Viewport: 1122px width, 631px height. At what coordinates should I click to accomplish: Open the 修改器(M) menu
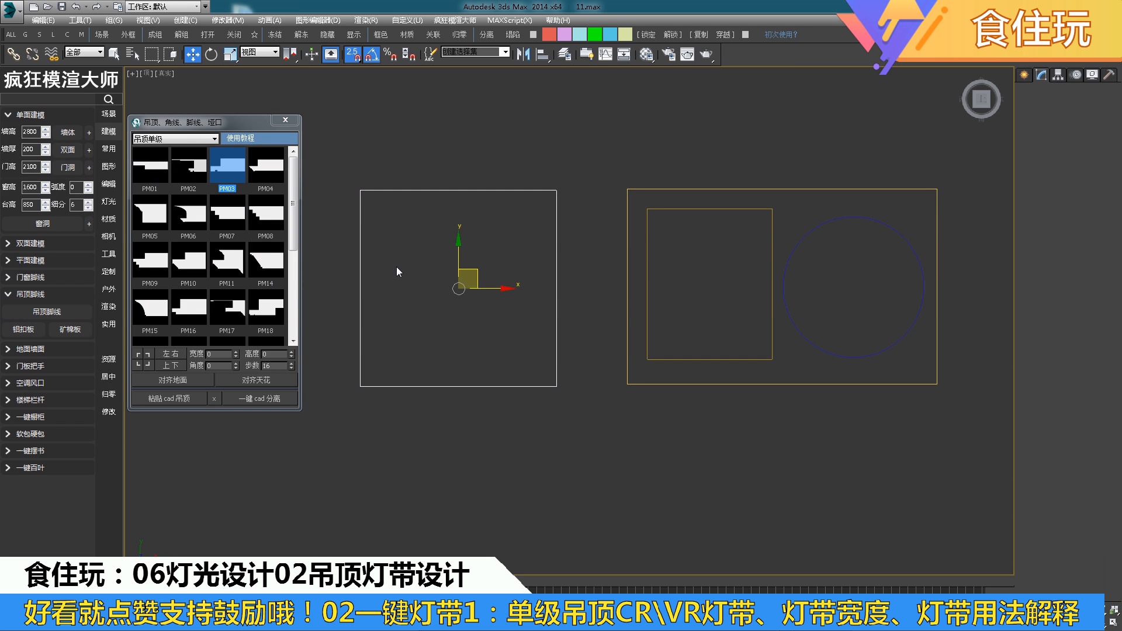click(x=227, y=20)
